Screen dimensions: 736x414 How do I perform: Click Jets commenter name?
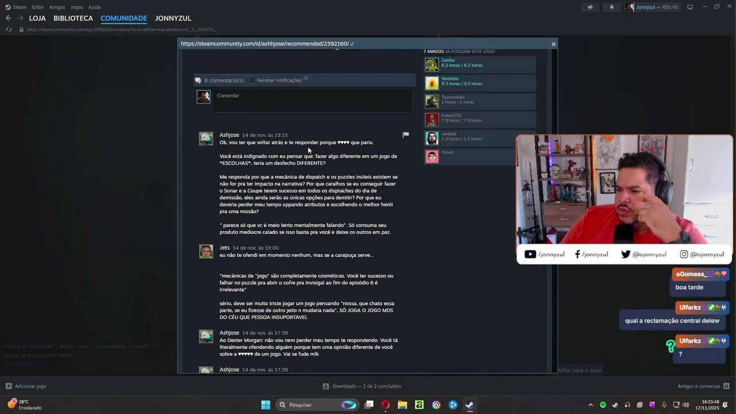pyautogui.click(x=224, y=248)
